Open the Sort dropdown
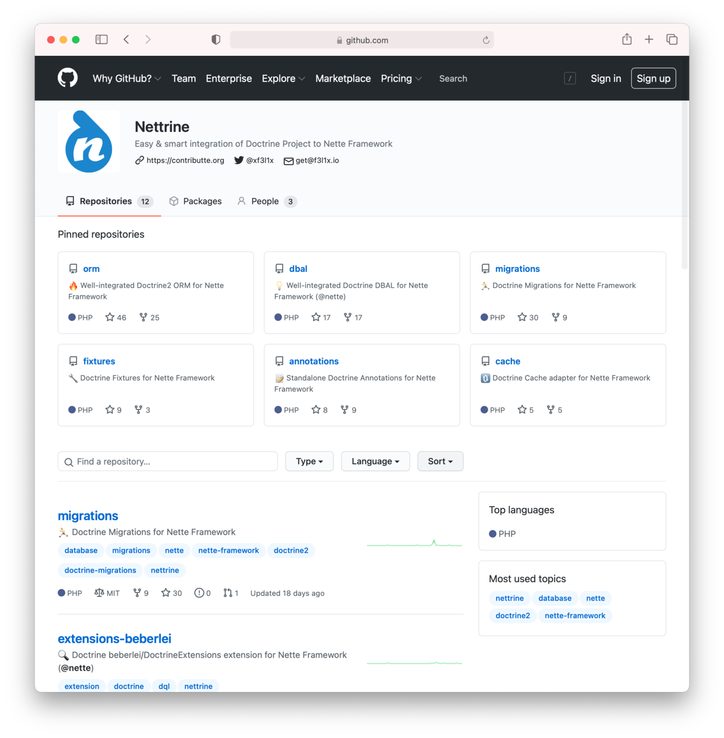The width and height of the screenshot is (724, 738). coord(440,461)
